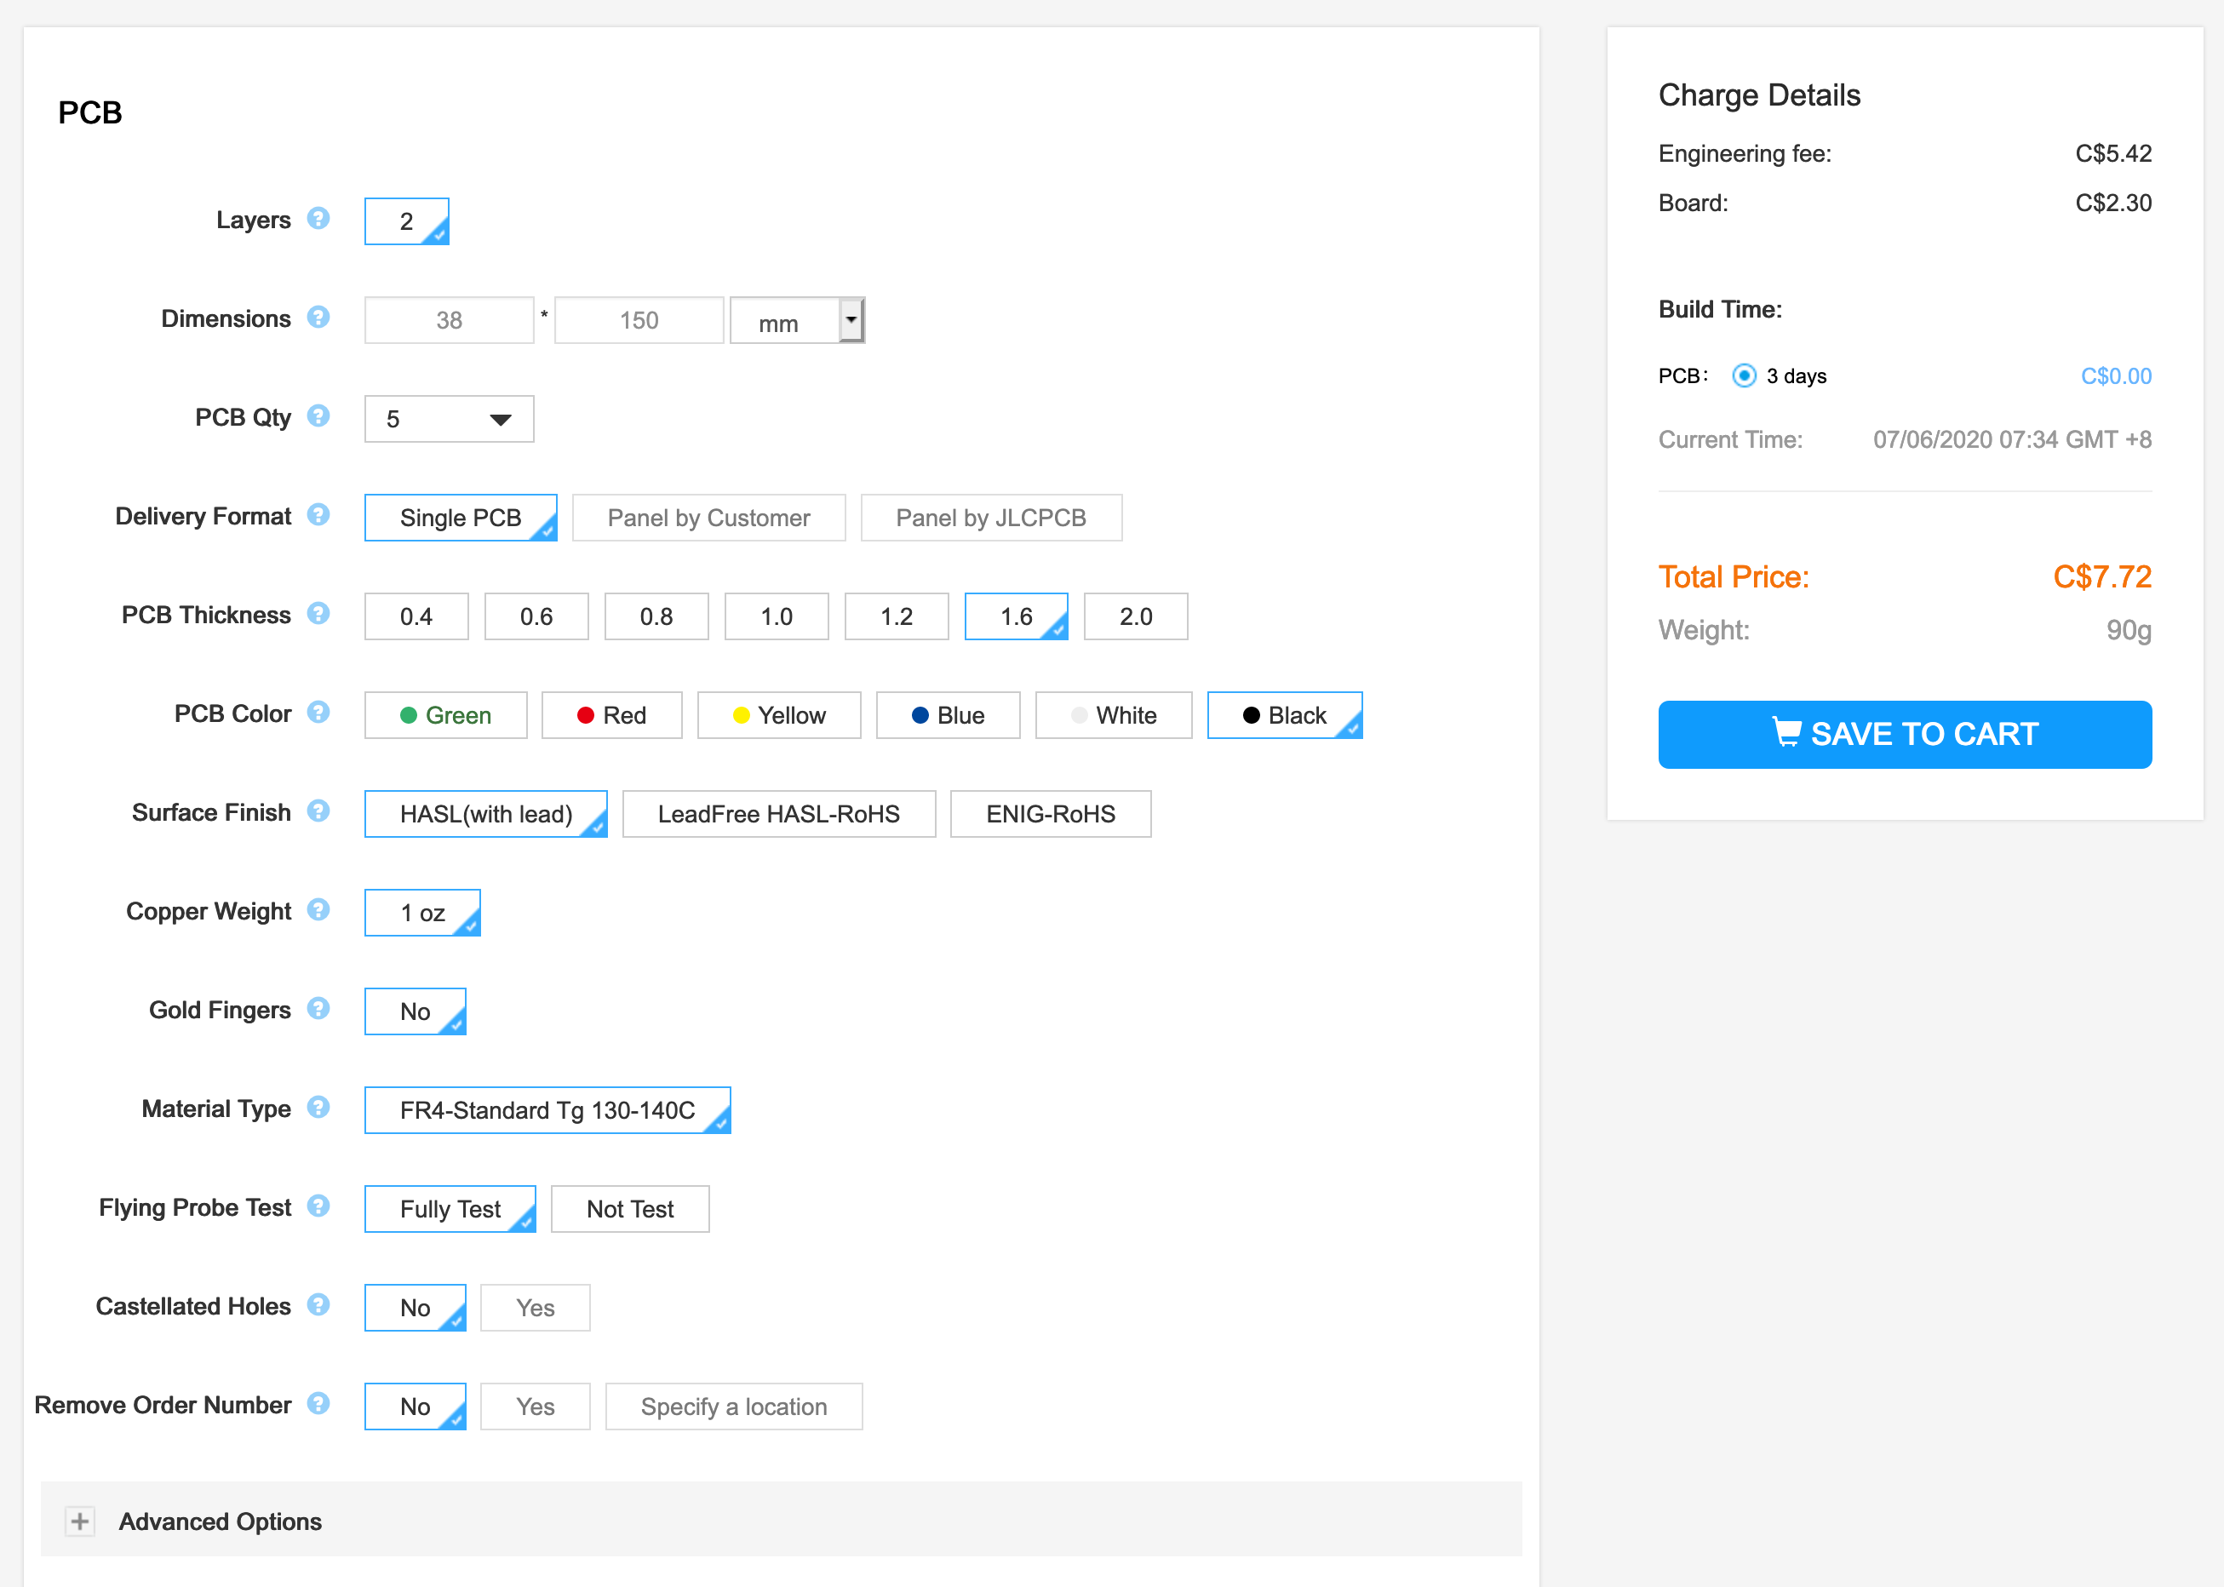Open help icon next to Material Type

[318, 1107]
